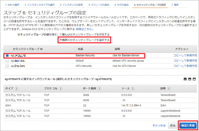Screen dimensions: 199x131
Task: Choose the select existing security group radio
Action: pyautogui.click(x=61, y=40)
